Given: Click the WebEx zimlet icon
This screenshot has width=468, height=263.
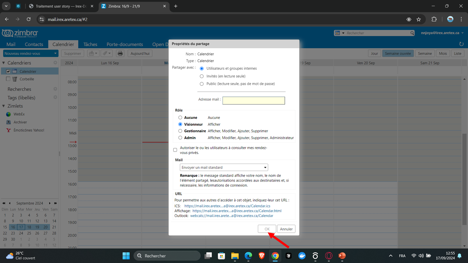Looking at the screenshot, I should click(9, 114).
